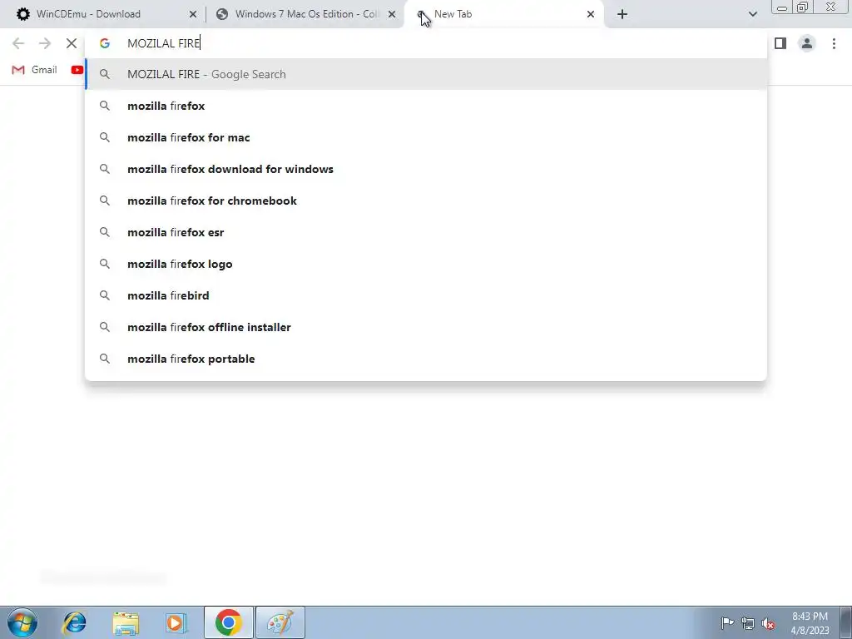Click the address bar containing MOZILAL FIRE
852x639 pixels.
[426, 43]
